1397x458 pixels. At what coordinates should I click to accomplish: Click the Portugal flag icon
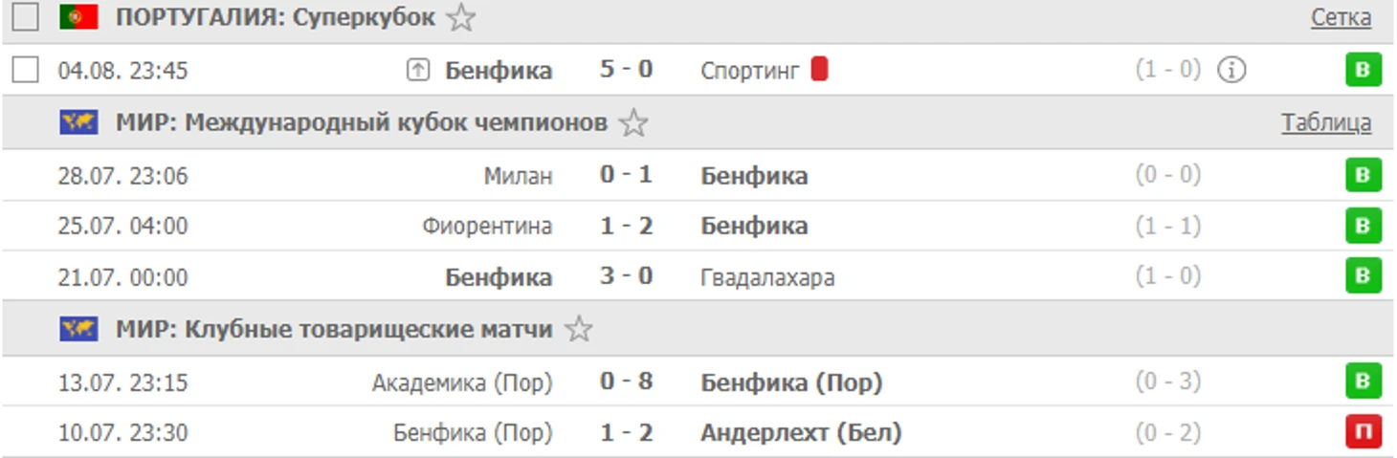coord(78,17)
